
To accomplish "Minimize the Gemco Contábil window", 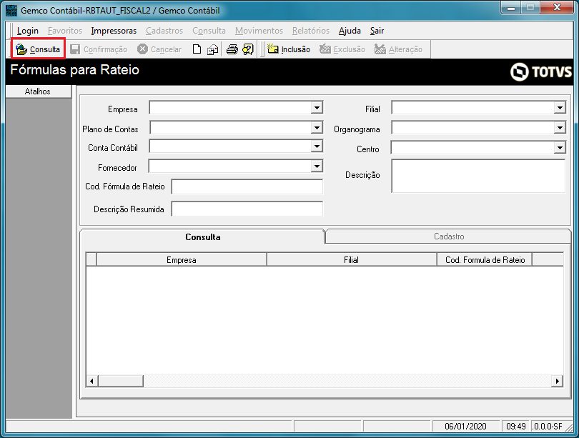I will (511, 8).
